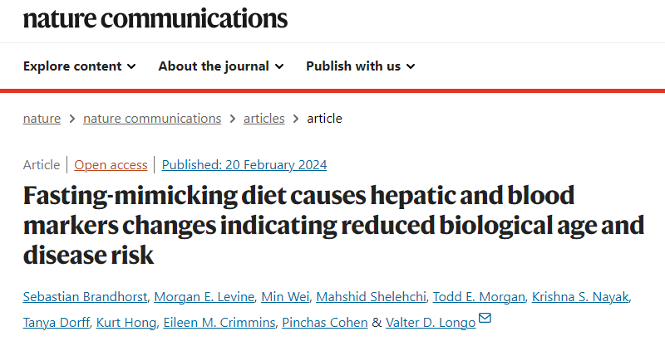
Task: Select author Morgan E. Levine
Action: (x=204, y=297)
